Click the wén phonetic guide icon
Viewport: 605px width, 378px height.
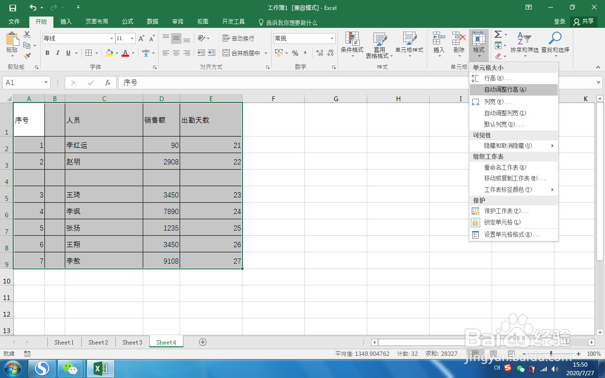pyautogui.click(x=146, y=53)
